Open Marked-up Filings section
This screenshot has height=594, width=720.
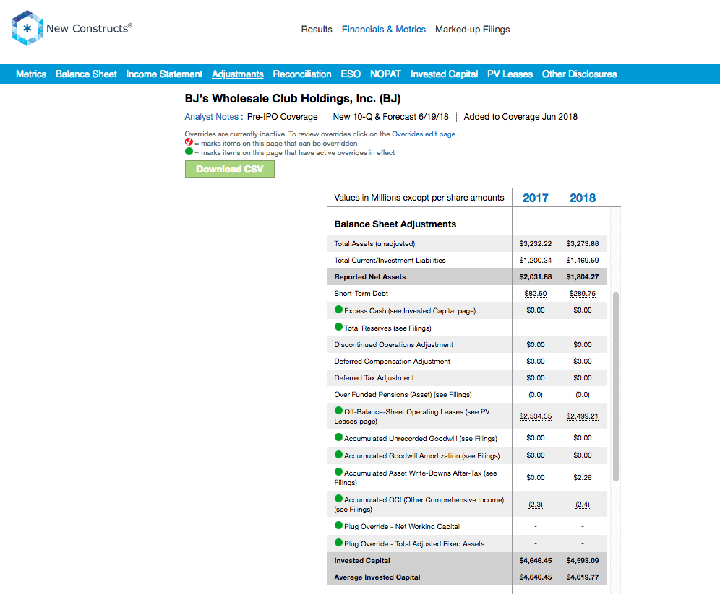click(x=473, y=30)
